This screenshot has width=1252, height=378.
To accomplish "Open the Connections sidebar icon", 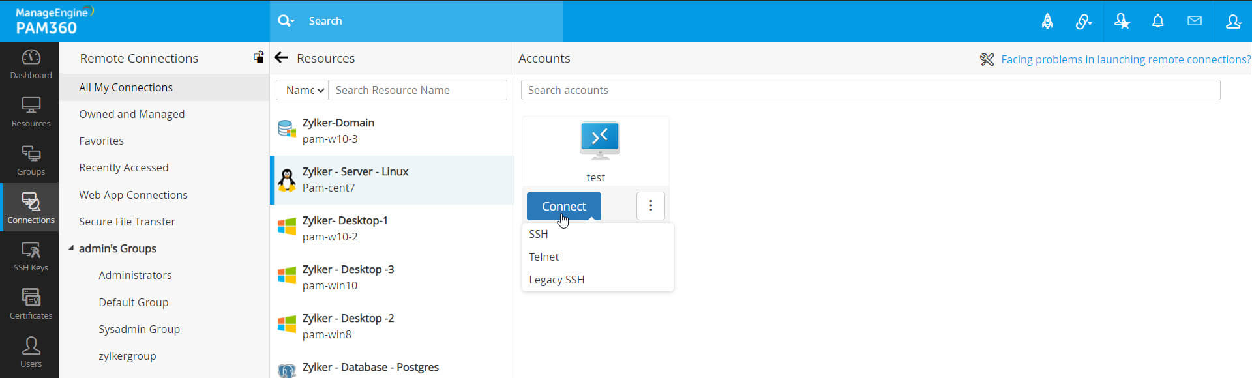I will click(x=31, y=208).
